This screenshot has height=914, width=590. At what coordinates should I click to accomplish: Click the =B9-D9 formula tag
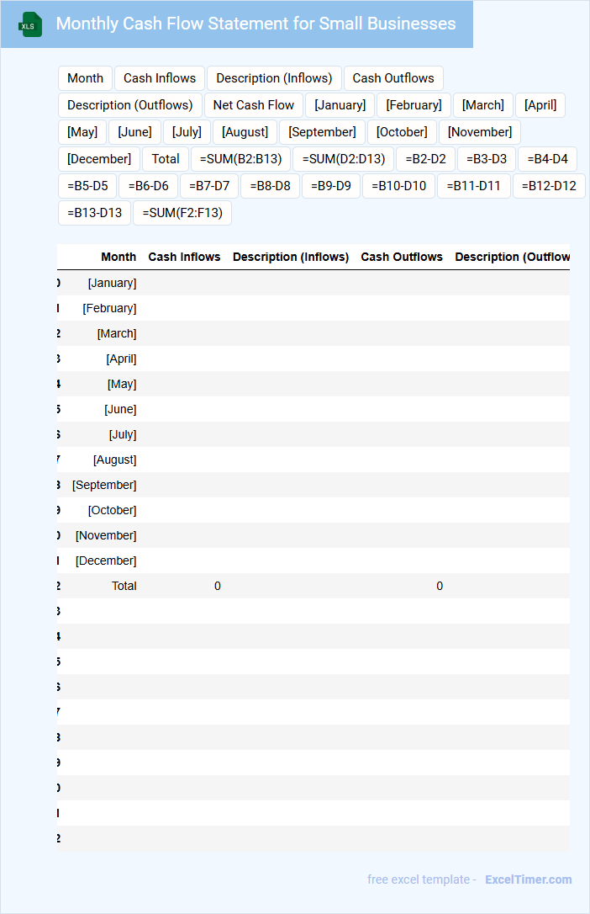(x=331, y=185)
